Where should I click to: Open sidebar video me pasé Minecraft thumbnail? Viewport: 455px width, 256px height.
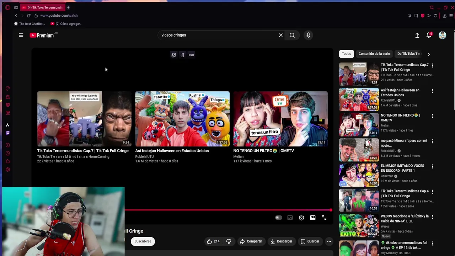(359, 150)
